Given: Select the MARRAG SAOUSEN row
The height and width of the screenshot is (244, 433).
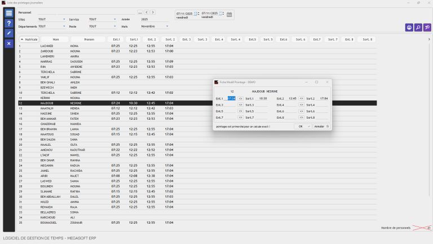Looking at the screenshot, I should pyautogui.click(x=197, y=62).
